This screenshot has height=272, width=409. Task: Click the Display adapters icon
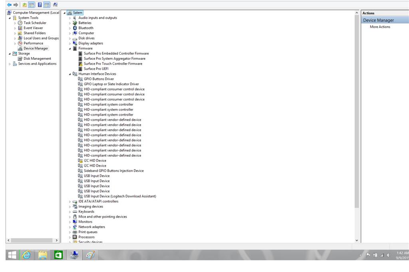(x=75, y=43)
